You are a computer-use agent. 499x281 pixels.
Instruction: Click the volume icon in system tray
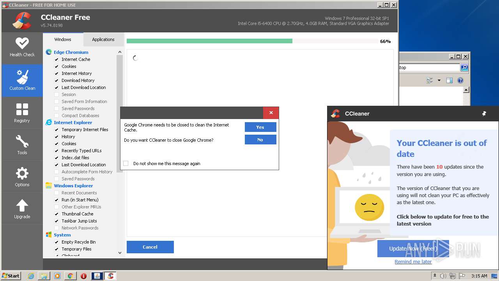[443, 276]
